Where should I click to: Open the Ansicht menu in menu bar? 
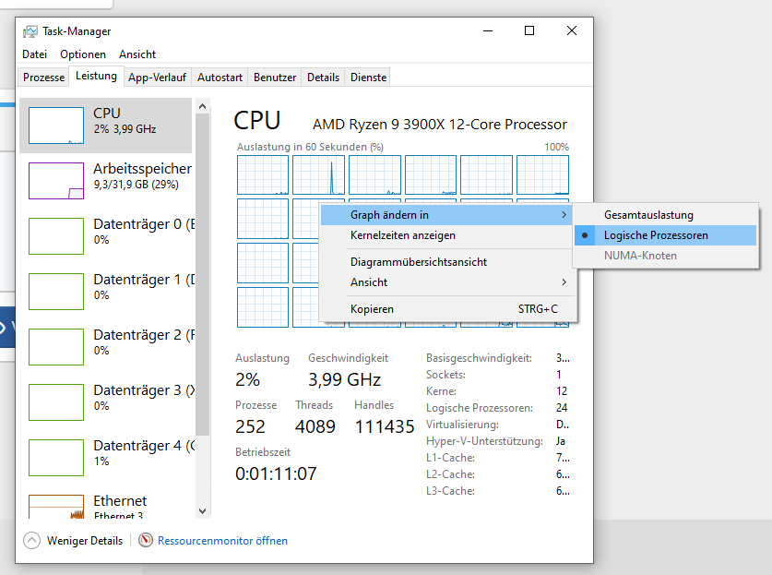[137, 54]
